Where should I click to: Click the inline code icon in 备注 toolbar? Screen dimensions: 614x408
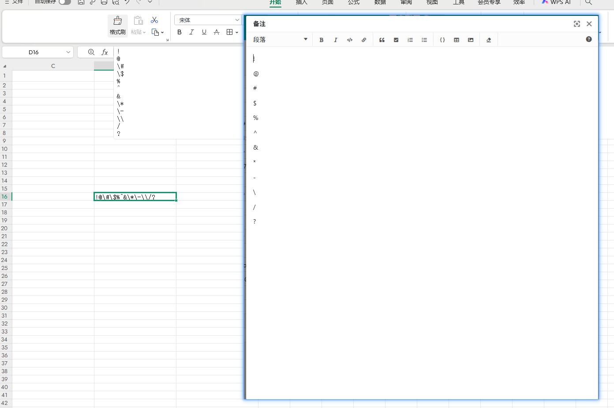(x=350, y=40)
